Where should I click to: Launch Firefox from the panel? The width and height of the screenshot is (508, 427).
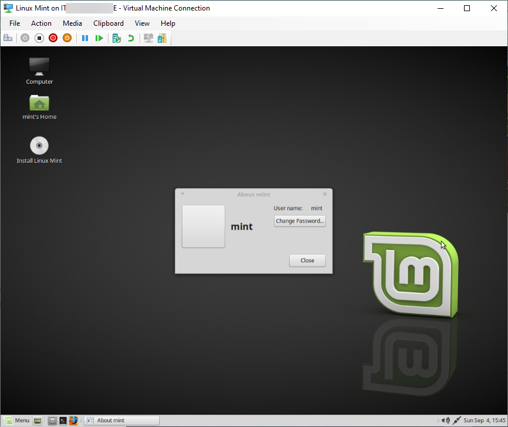click(x=73, y=421)
